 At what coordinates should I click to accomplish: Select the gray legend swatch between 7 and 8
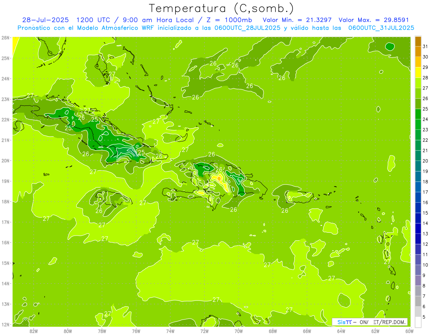click(418, 291)
